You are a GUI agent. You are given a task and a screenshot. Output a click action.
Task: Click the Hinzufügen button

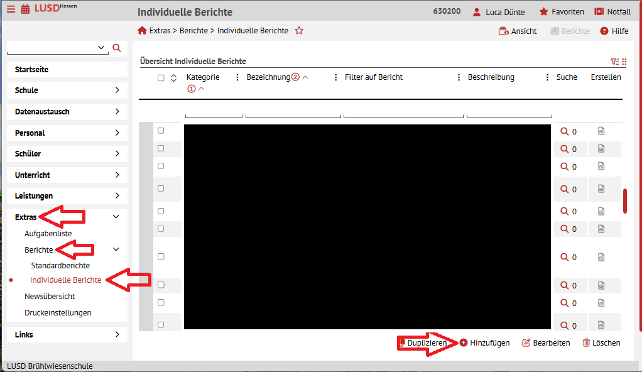485,343
